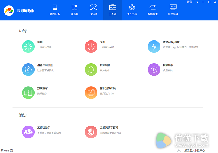Click the red 关机 power icon
The image size is (218, 153).
coord(91,47)
